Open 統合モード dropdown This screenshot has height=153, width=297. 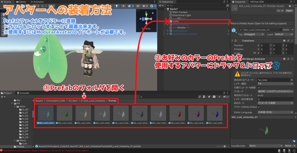276,103
